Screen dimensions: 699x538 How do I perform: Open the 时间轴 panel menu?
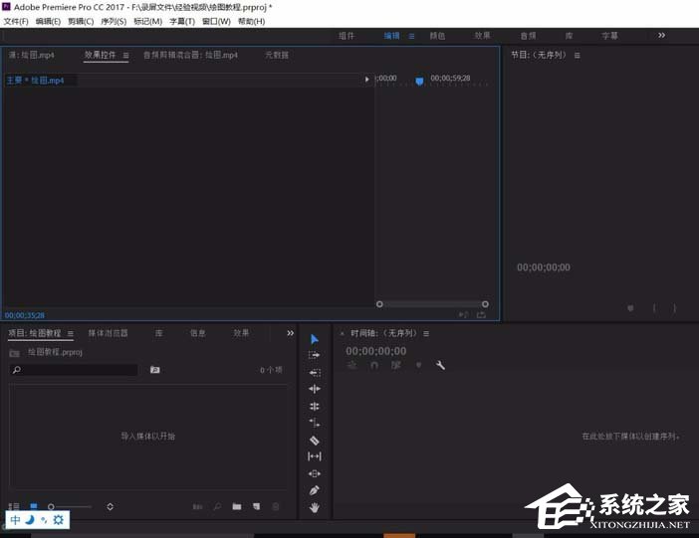(426, 333)
